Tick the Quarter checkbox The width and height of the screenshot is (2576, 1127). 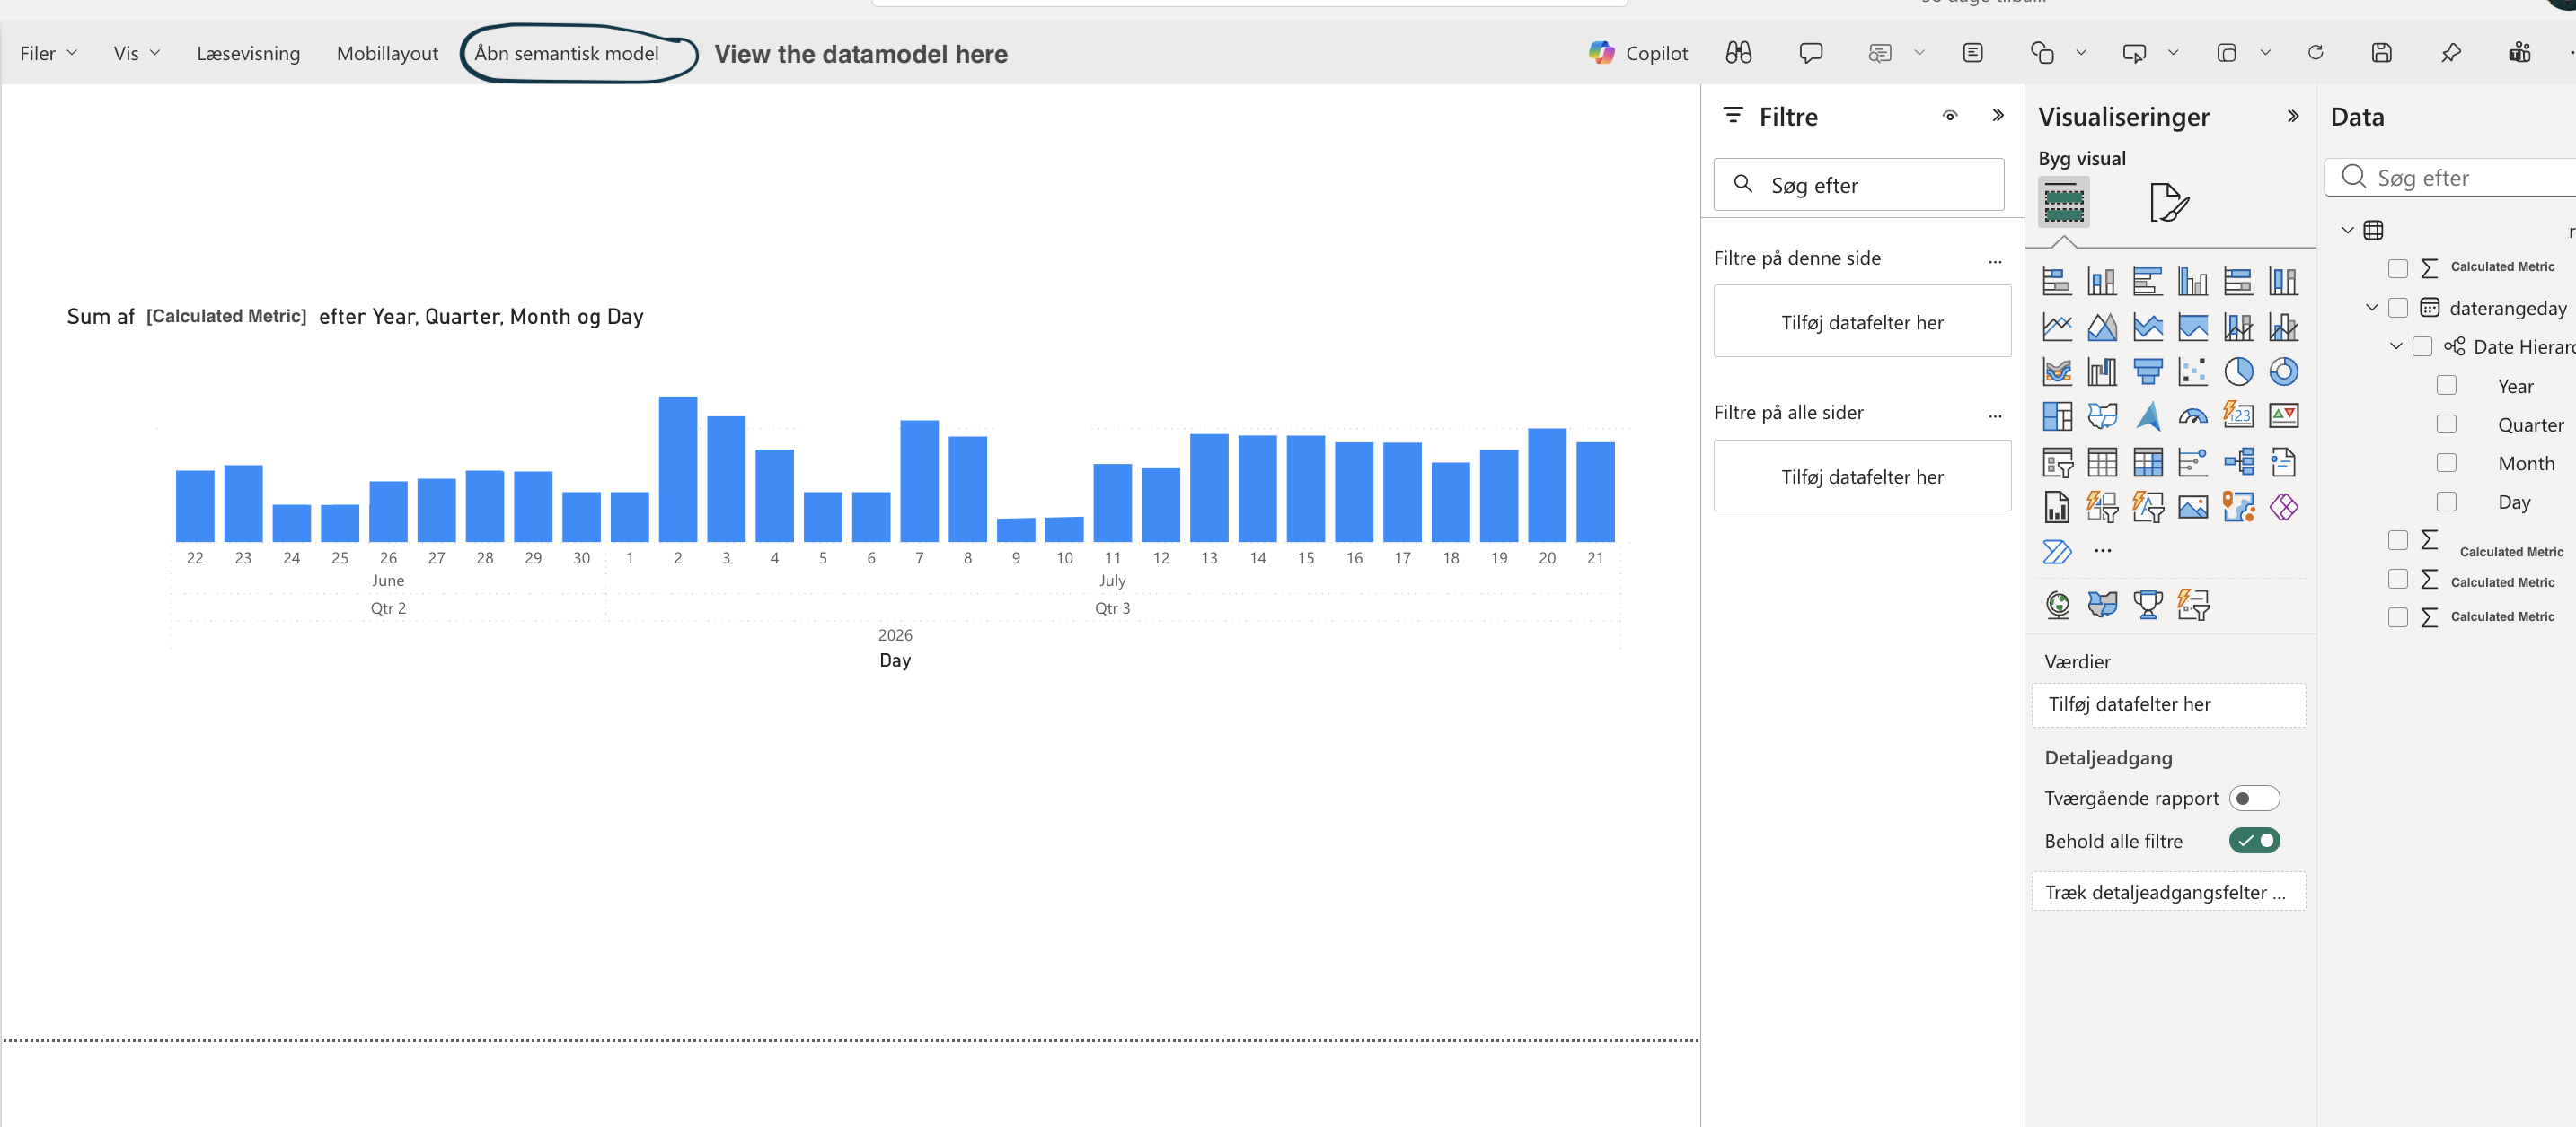point(2446,424)
